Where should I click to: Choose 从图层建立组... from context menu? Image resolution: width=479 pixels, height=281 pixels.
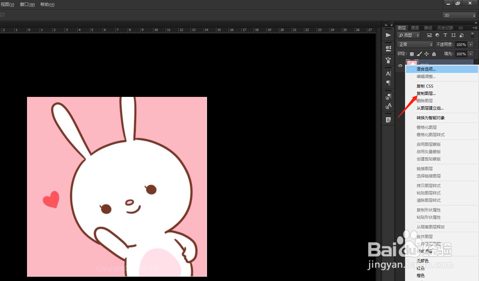pos(442,108)
